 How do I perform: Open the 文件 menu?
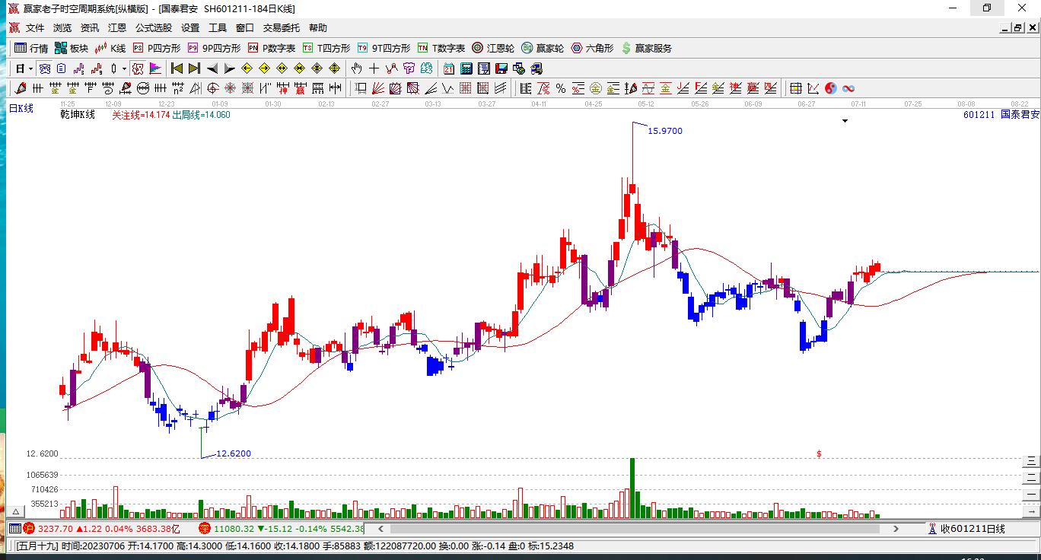35,28
